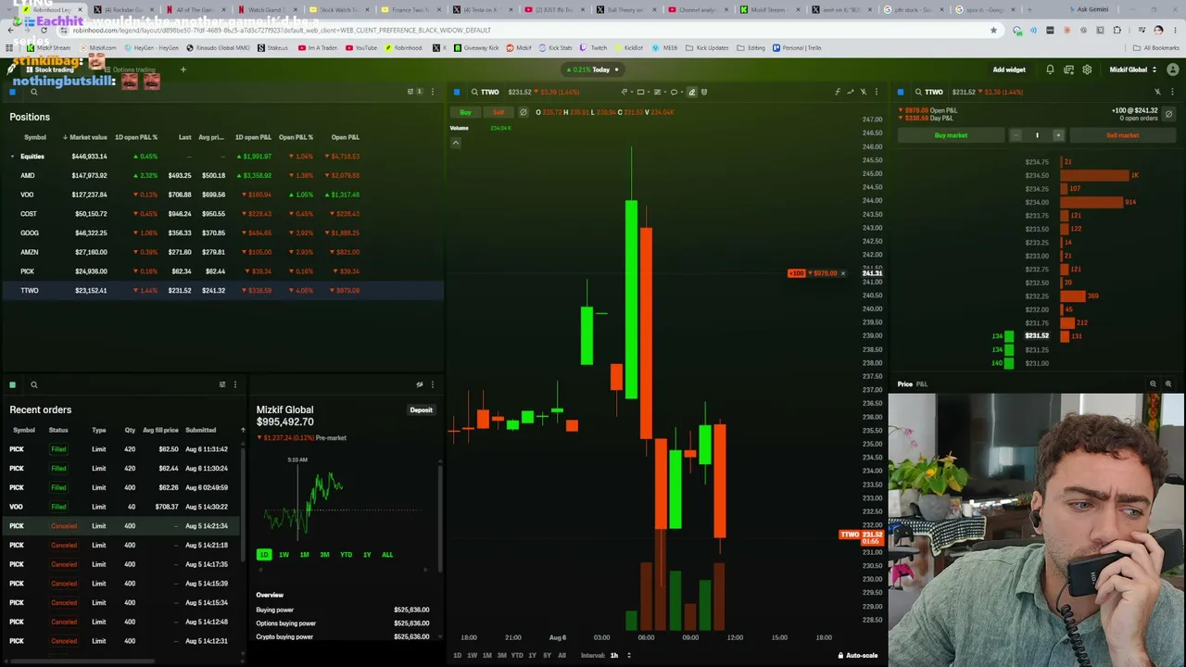Select the 1W range on account chart

(284, 555)
